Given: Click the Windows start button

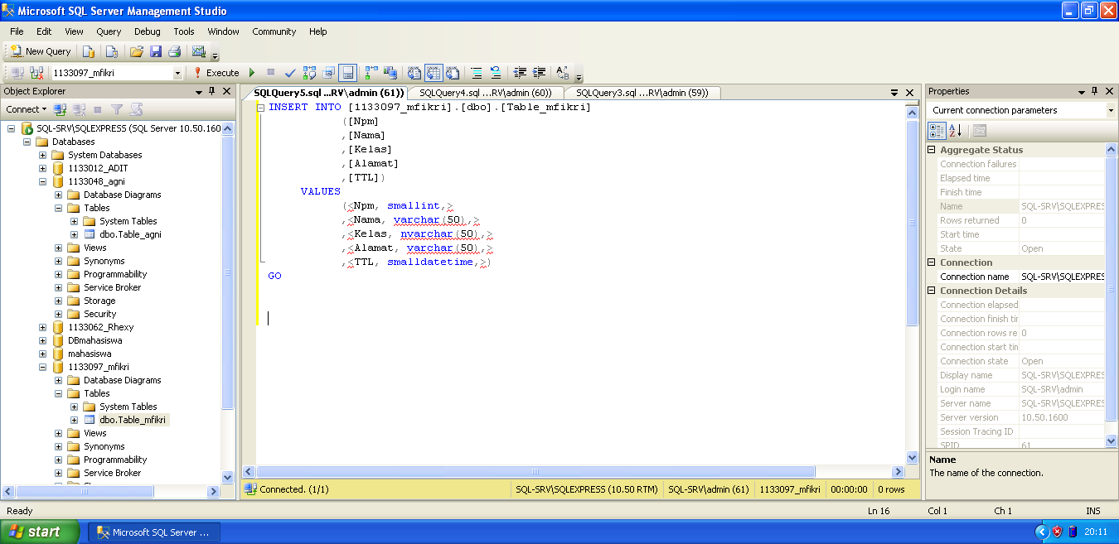Looking at the screenshot, I should (x=41, y=532).
